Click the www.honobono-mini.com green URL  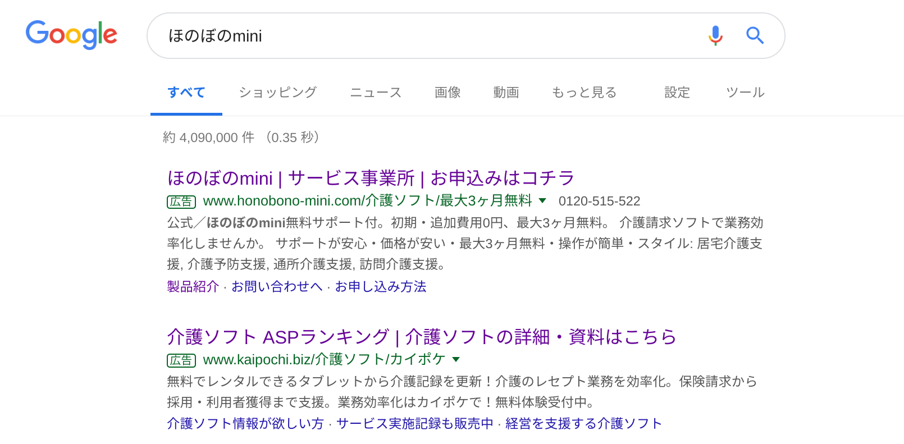pos(367,200)
